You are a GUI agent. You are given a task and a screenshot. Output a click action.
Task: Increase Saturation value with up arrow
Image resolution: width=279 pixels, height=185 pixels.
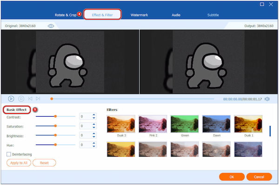coord(94,125)
